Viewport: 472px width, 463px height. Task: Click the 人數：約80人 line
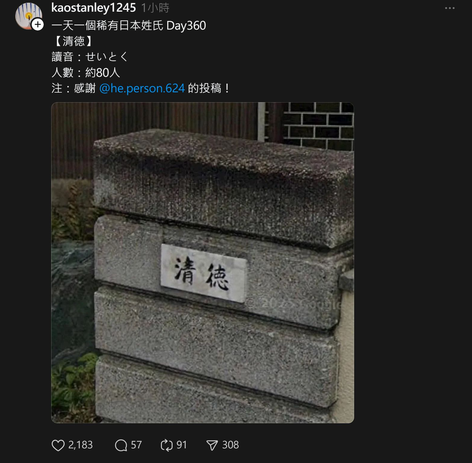[86, 73]
